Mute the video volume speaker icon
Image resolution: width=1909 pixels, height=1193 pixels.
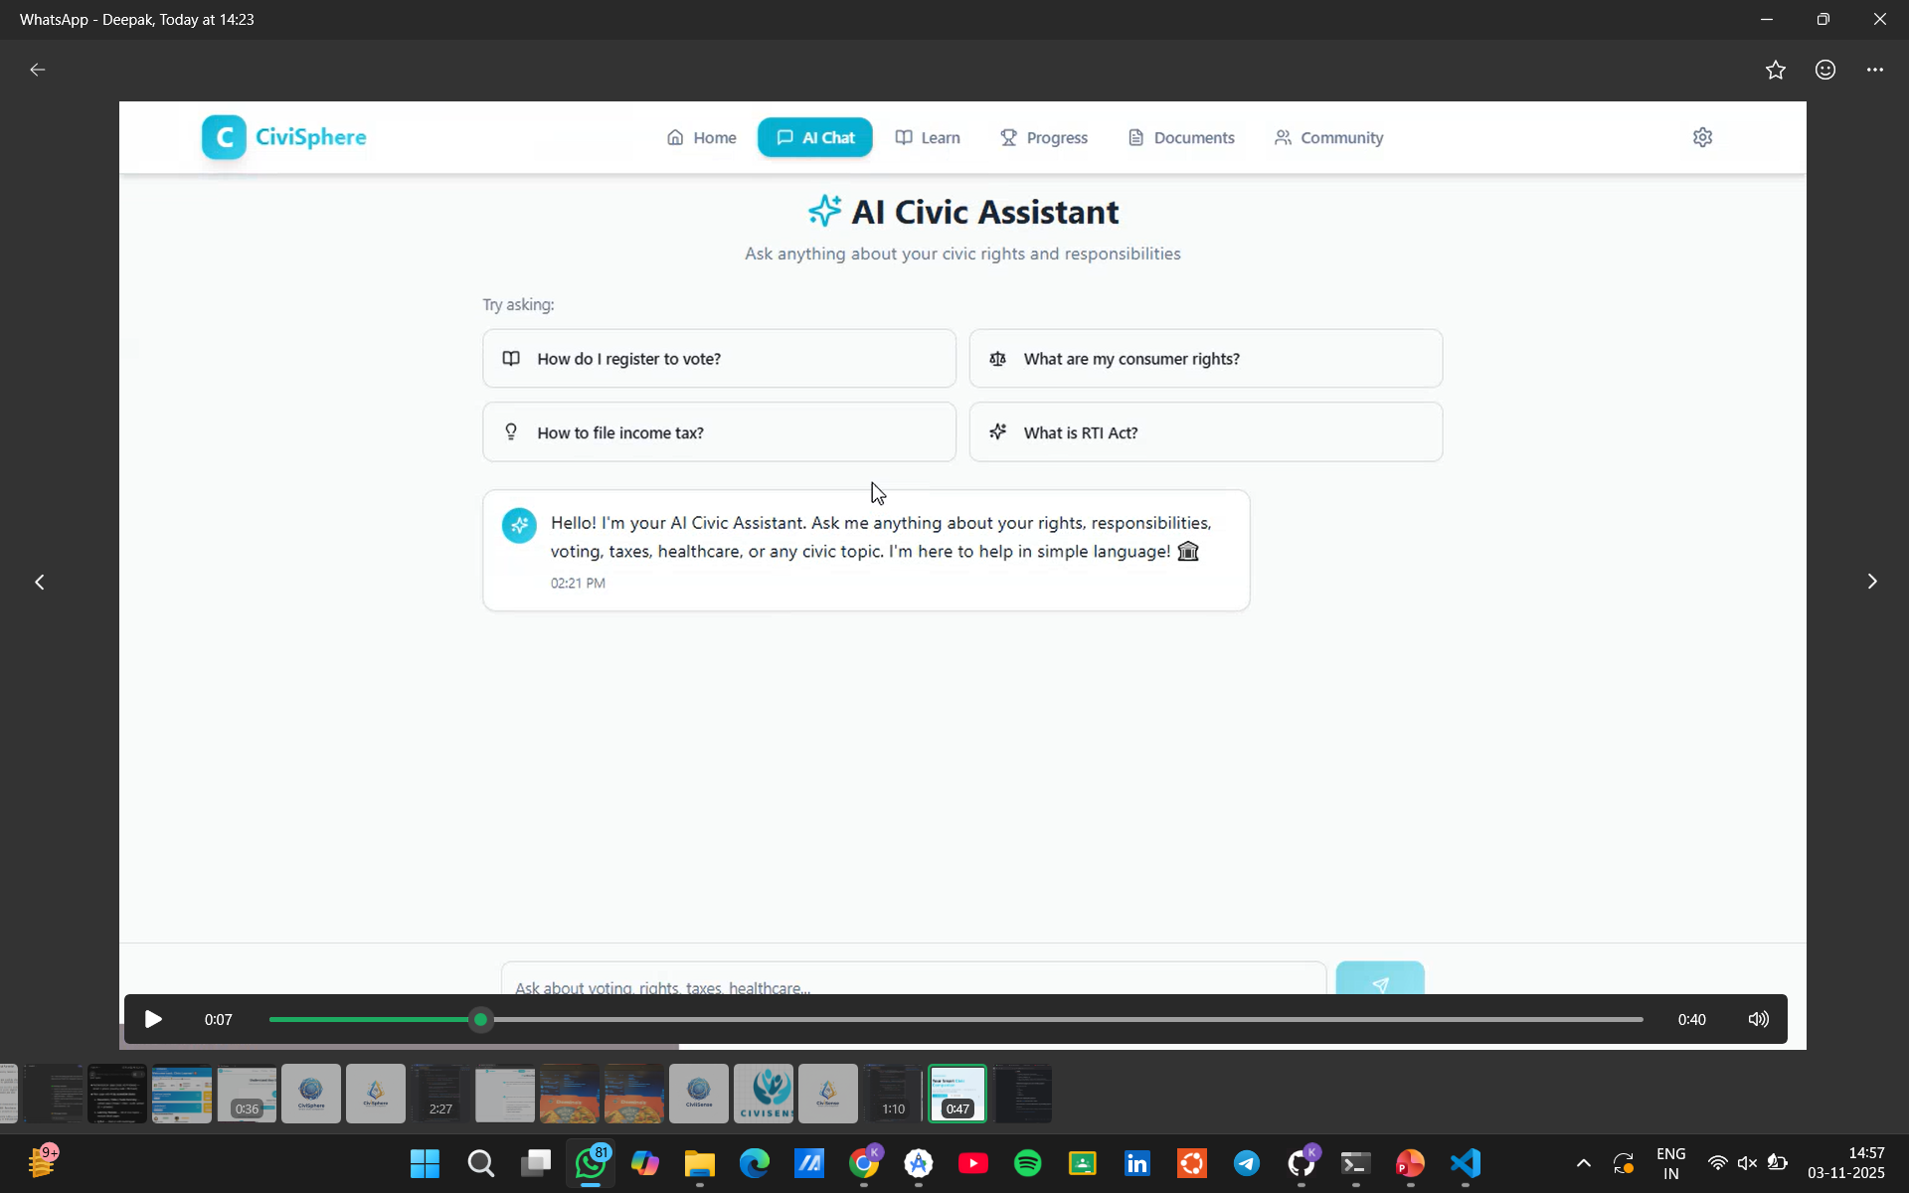[x=1758, y=1019]
